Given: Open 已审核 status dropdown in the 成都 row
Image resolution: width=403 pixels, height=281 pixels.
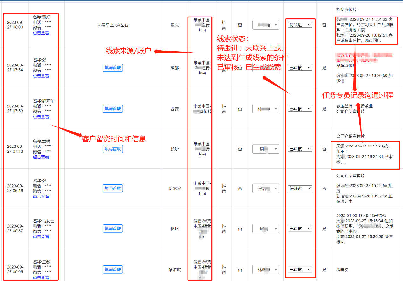Looking at the screenshot, I should (300, 68).
